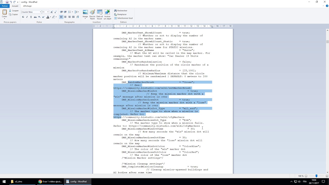The width and height of the screenshot is (329, 185).
Task: Cut selection with Couper
Action: point(14,11)
